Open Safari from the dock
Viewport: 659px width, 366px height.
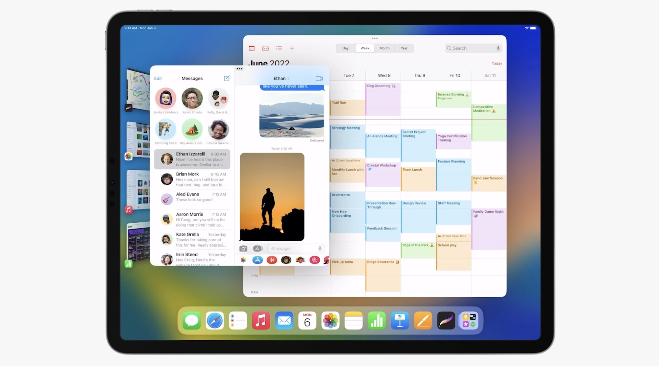pos(214,321)
